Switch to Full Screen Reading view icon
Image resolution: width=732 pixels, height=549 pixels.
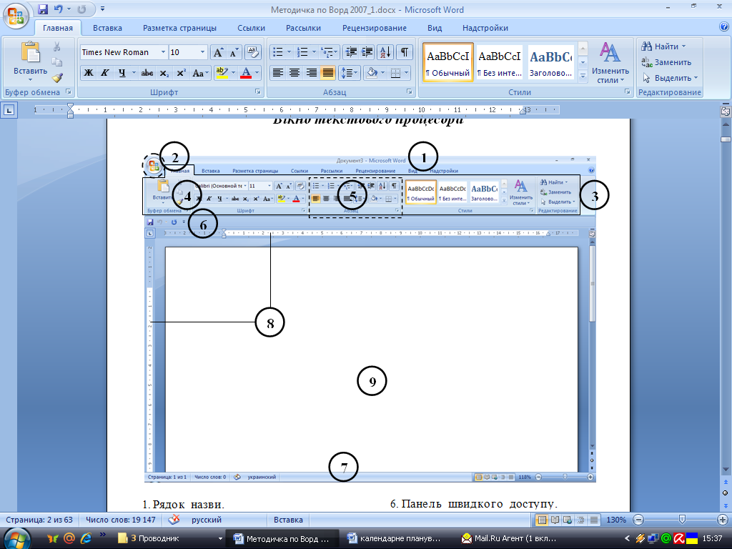pyautogui.click(x=555, y=520)
